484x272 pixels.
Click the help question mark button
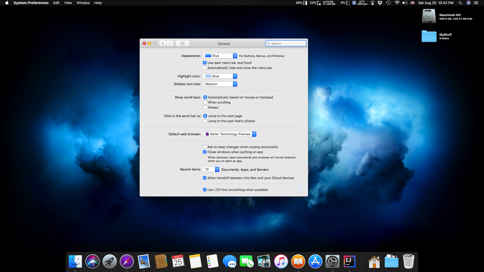(x=300, y=190)
